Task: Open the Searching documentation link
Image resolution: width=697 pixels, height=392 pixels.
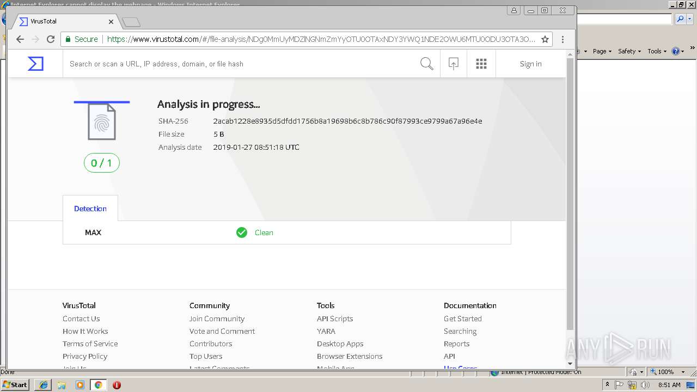Action: pyautogui.click(x=460, y=331)
